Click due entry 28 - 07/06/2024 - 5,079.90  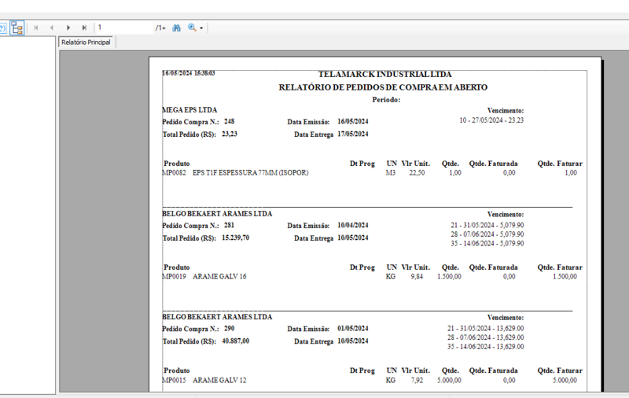click(x=487, y=234)
